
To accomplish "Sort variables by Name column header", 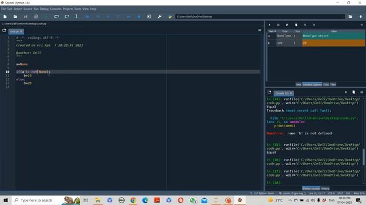I will click(x=272, y=31).
